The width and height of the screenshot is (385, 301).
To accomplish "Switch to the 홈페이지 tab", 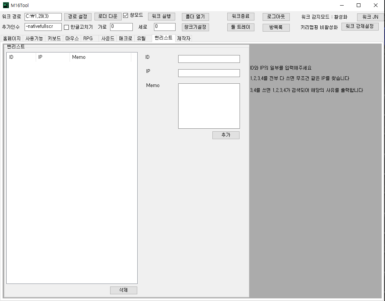I will coord(12,38).
